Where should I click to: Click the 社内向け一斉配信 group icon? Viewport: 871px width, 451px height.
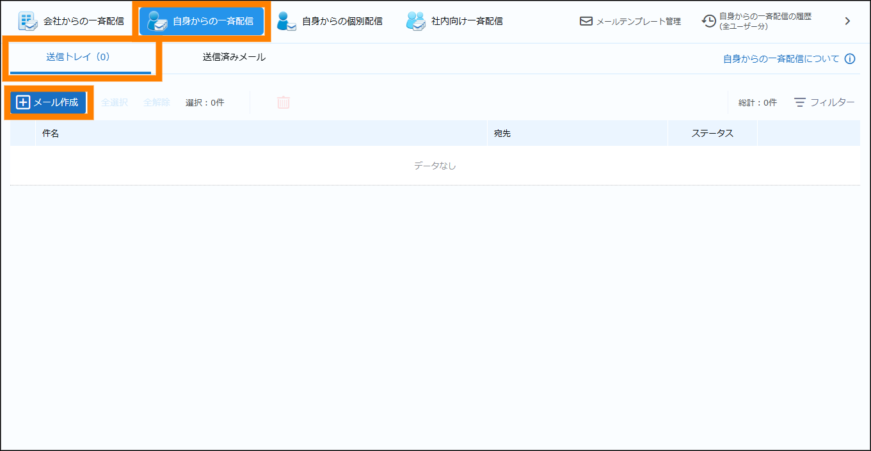pos(415,21)
